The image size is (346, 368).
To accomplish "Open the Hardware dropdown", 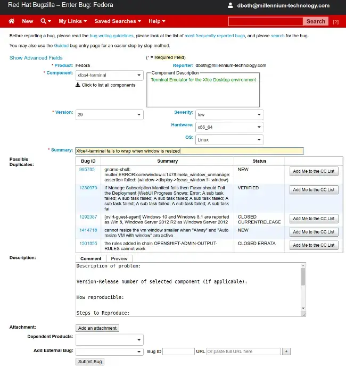I will 229,127.
